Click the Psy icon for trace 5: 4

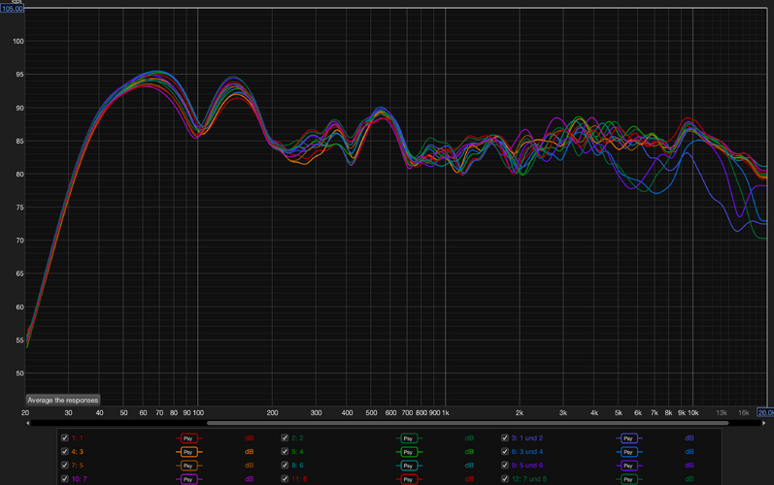[409, 452]
